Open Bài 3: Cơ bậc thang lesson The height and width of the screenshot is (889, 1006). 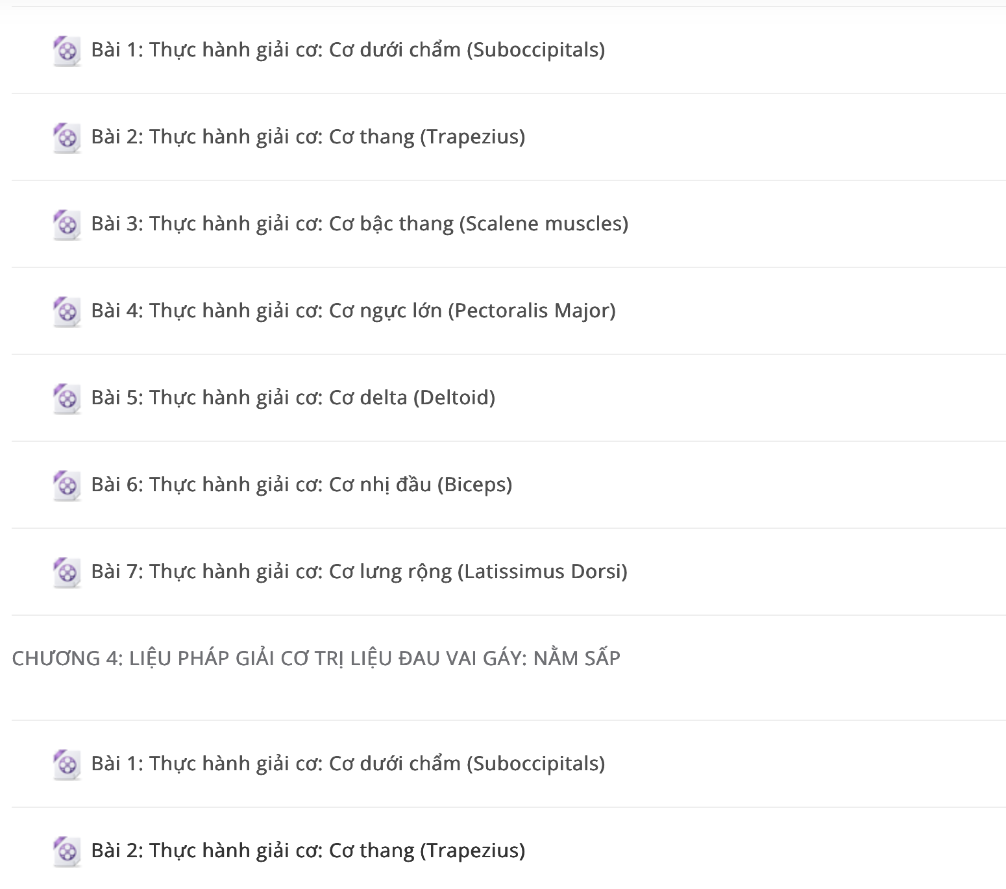coord(360,224)
